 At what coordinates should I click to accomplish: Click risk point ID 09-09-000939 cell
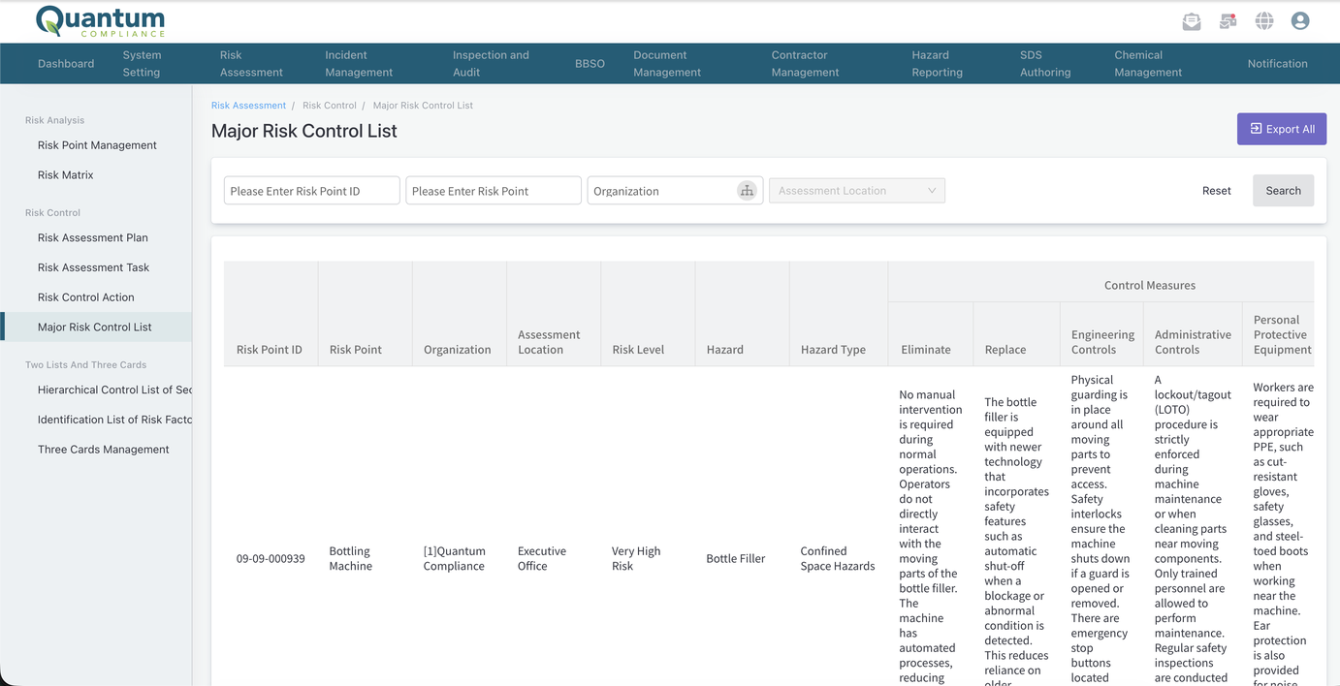[x=271, y=559]
